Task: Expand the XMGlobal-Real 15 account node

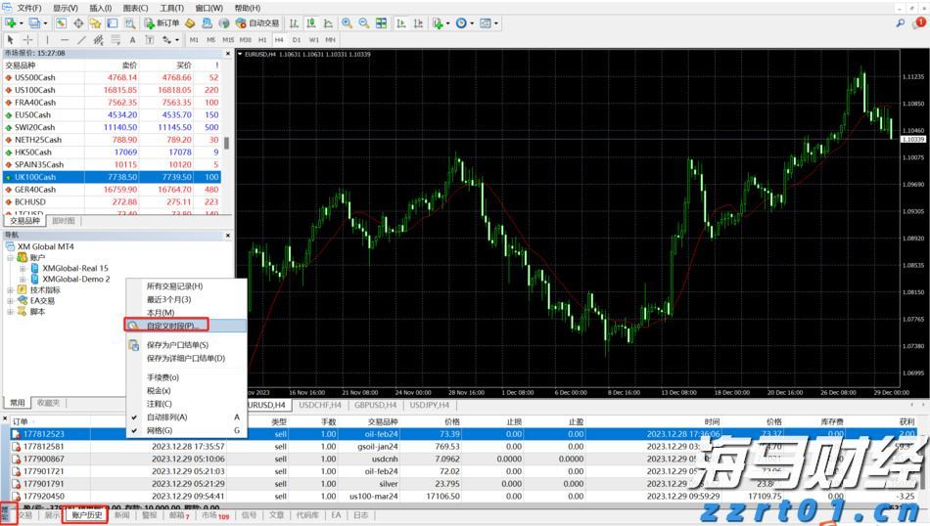Action: (23, 268)
